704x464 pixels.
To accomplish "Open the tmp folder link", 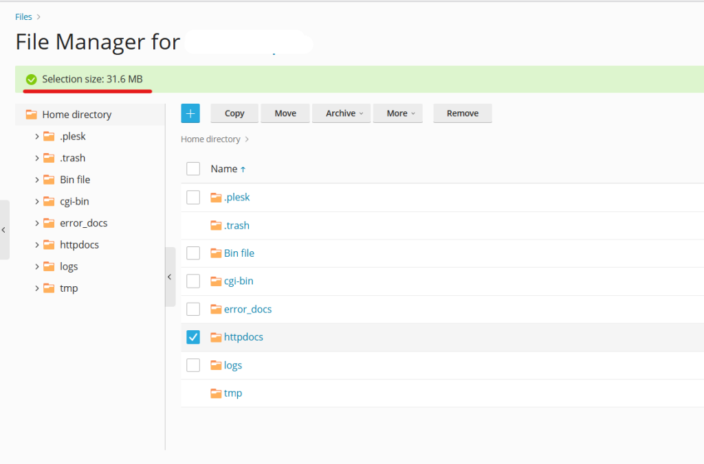I will click(233, 393).
